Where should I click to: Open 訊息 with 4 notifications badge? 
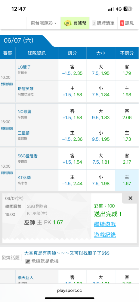click(127, 23)
